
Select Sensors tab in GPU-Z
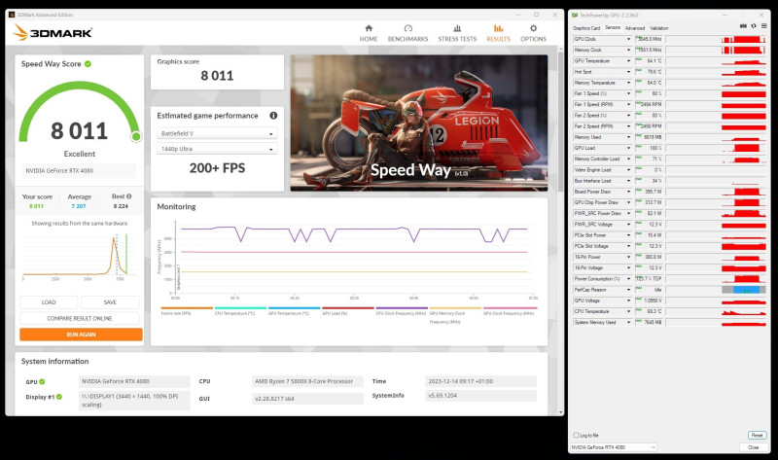[613, 28]
